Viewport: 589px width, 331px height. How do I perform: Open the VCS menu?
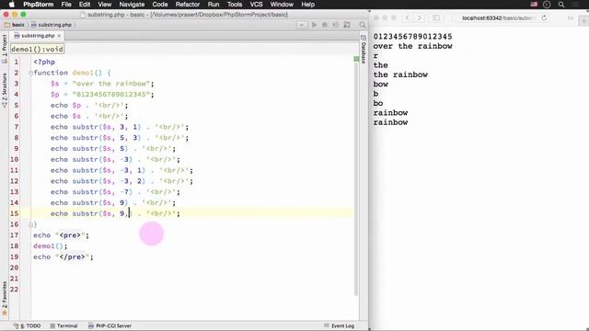(256, 5)
